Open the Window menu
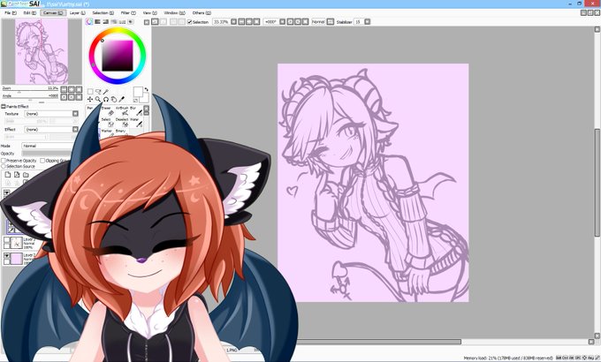 click(x=174, y=12)
